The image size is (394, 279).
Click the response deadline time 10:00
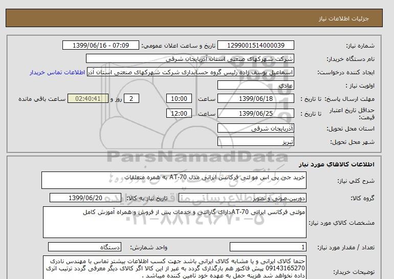click(x=179, y=98)
